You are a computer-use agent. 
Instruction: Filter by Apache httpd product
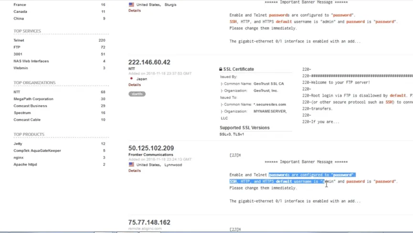coord(25,164)
